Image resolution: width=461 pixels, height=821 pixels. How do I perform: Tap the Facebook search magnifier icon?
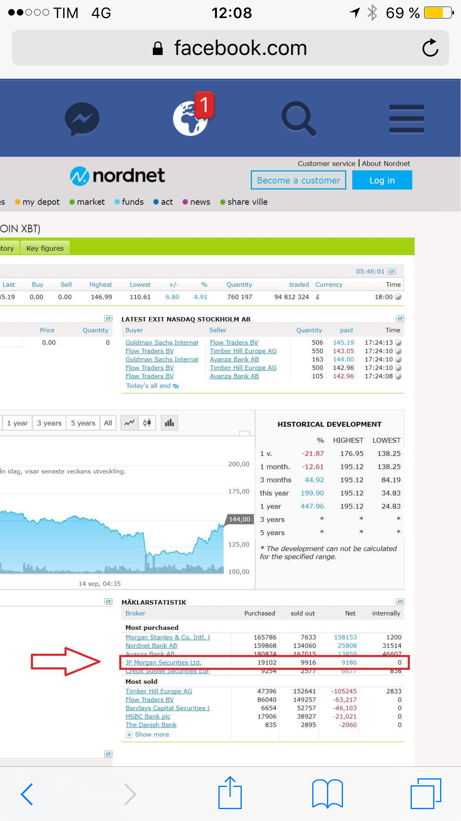pyautogui.click(x=299, y=119)
